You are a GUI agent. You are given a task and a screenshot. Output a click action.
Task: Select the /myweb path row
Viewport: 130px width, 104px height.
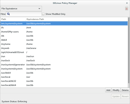pos(64,48)
